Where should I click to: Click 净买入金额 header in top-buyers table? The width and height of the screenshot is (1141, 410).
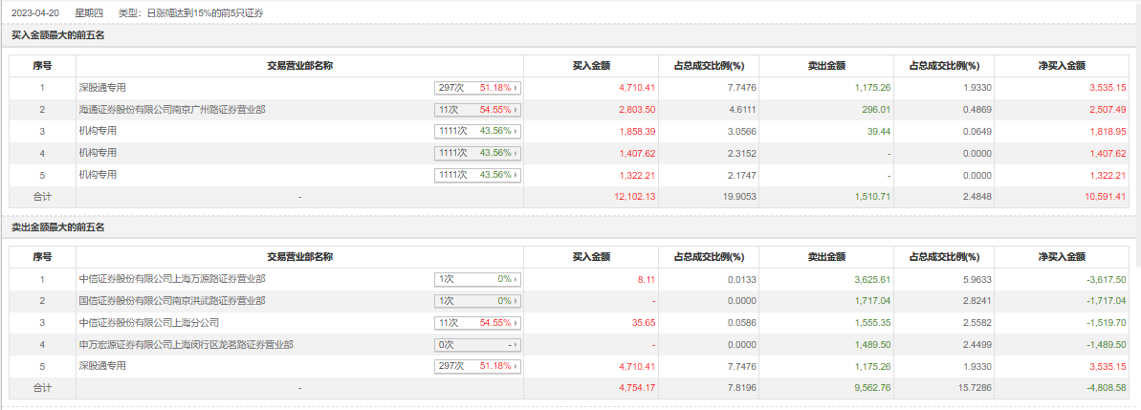click(1061, 65)
